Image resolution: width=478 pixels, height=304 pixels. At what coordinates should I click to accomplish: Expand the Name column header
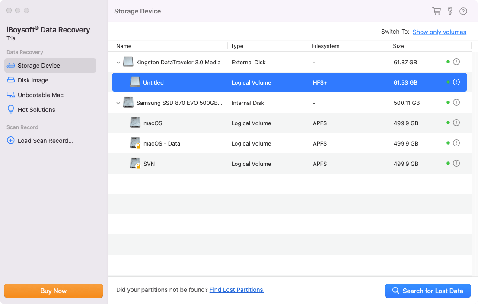coord(124,46)
